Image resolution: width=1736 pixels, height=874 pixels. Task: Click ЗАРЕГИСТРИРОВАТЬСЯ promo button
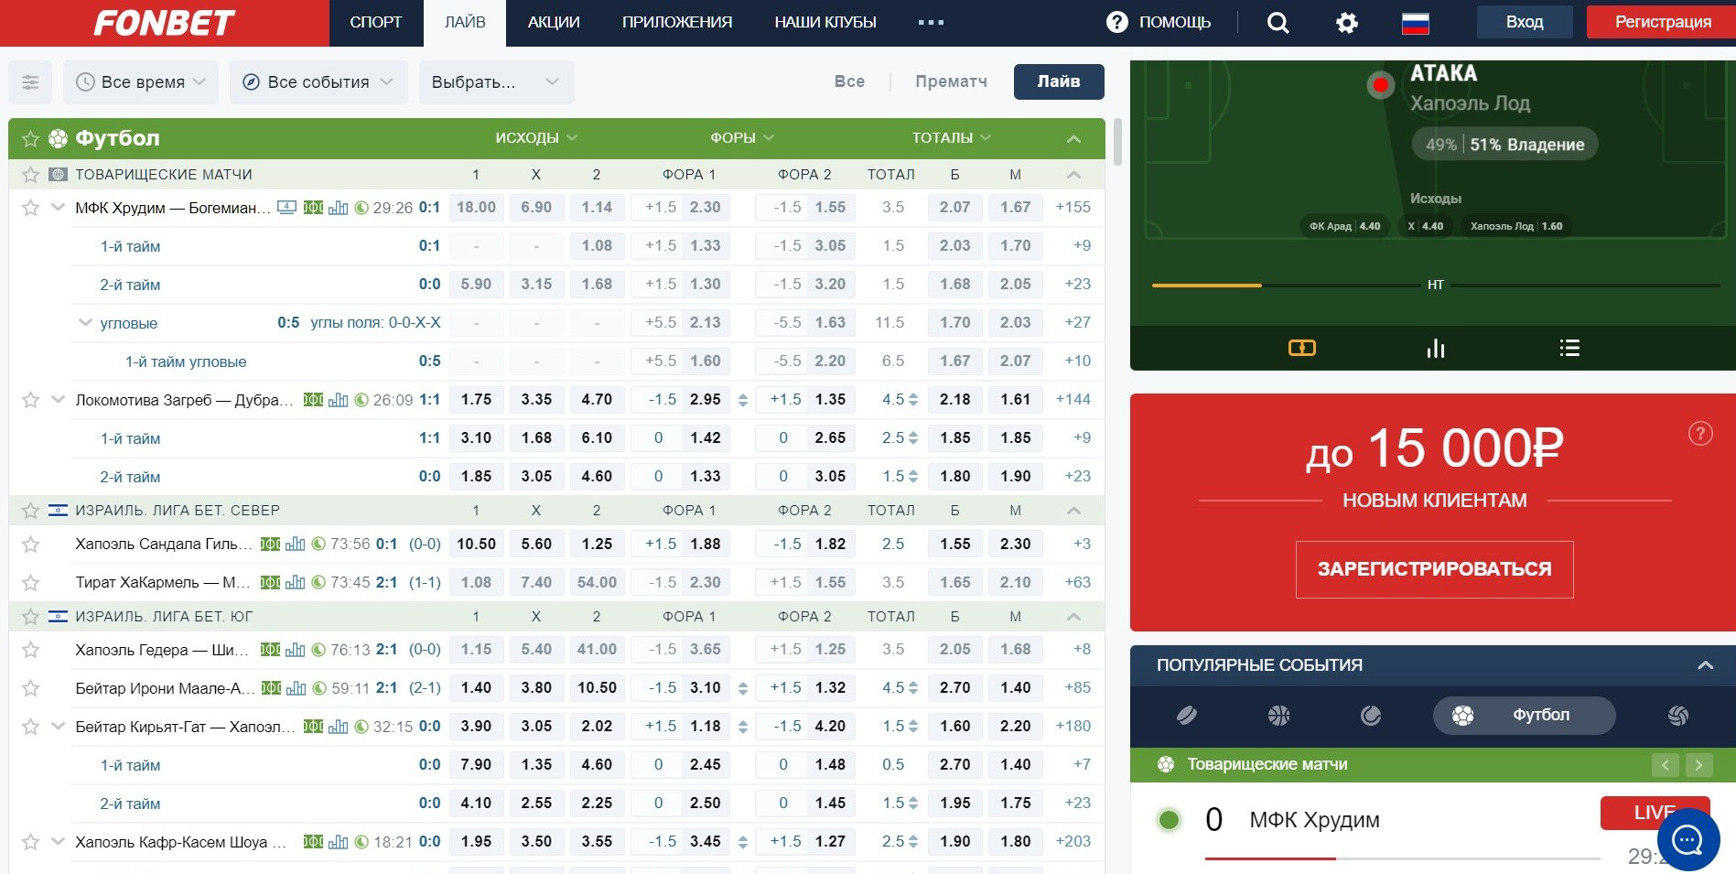coord(1434,569)
